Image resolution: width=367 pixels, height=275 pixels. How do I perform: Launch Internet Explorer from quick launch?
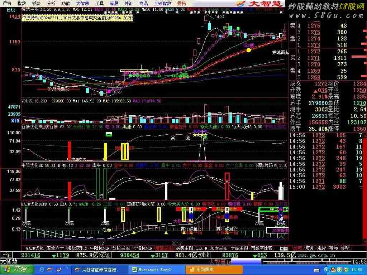(x=42, y=270)
